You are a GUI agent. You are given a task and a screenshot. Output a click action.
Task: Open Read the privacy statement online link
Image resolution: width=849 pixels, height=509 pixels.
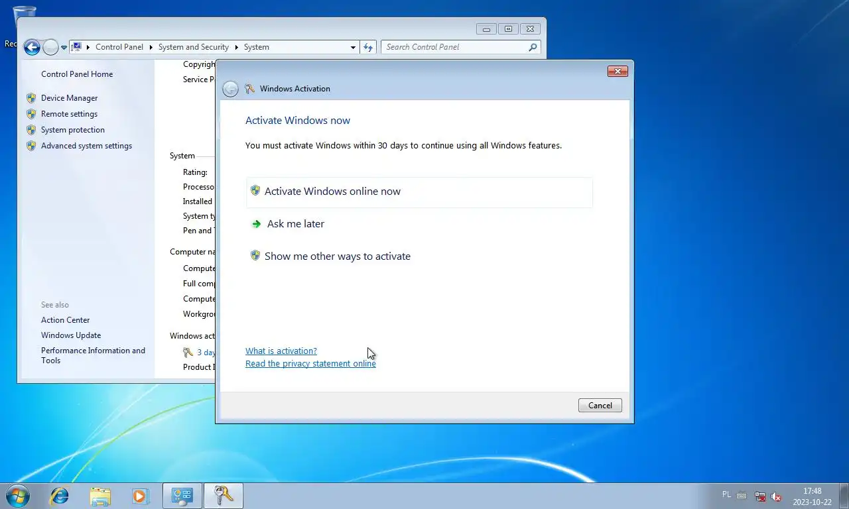tap(310, 364)
